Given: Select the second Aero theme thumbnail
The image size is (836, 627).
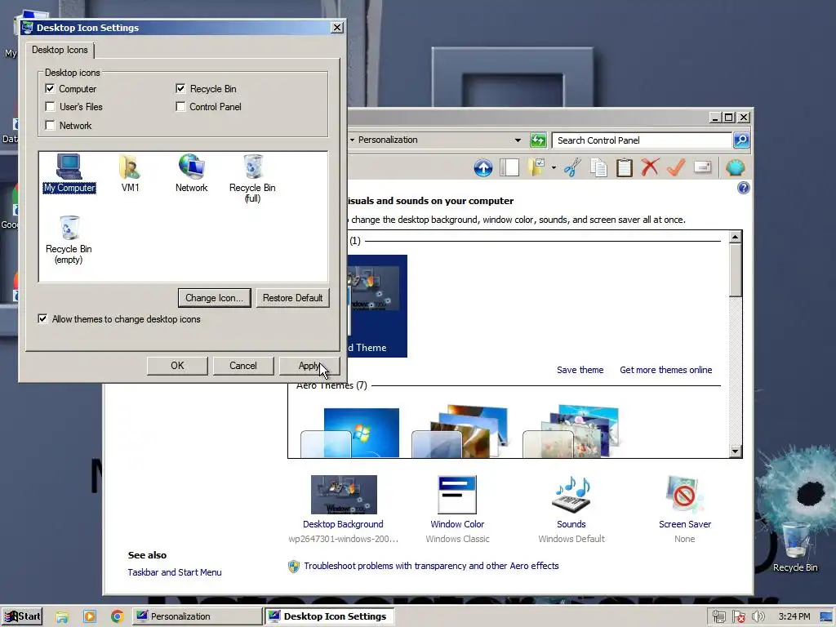Looking at the screenshot, I should (x=459, y=431).
